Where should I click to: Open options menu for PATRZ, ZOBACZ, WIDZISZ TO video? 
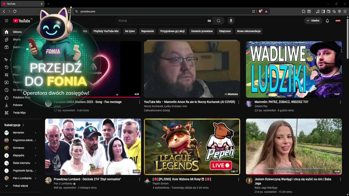coord(340,102)
